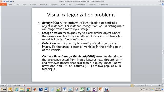This screenshot has height=92, width=164.
Task: Click the zoom slider handle
Action: coord(152,85)
